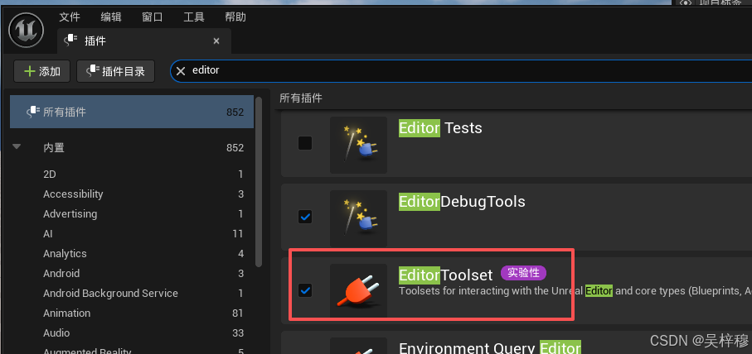The width and height of the screenshot is (752, 354).
Task: Click the Environment Query Editor plugin title
Action: (x=490, y=347)
